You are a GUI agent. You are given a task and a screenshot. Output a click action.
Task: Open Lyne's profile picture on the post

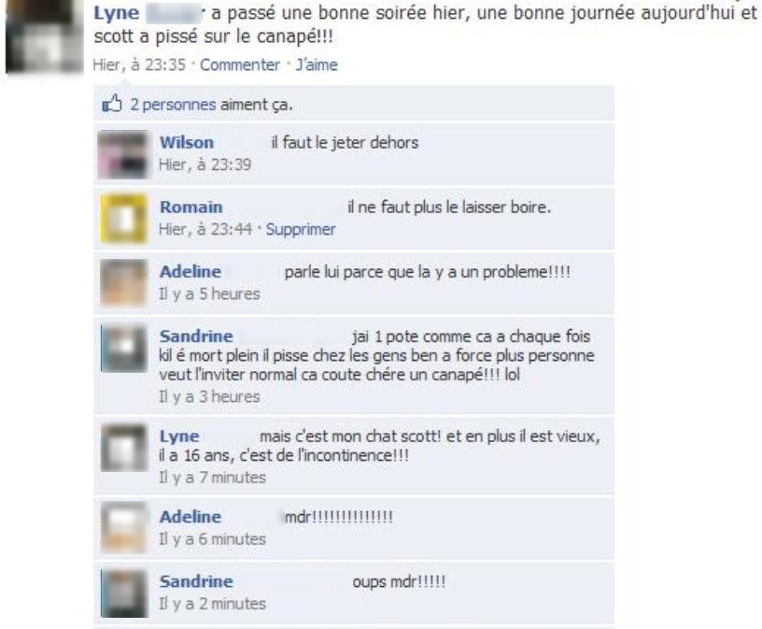click(44, 36)
